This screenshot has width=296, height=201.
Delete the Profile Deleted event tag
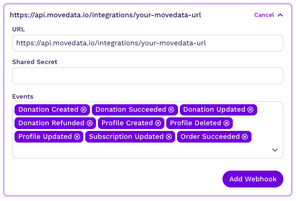click(x=227, y=123)
